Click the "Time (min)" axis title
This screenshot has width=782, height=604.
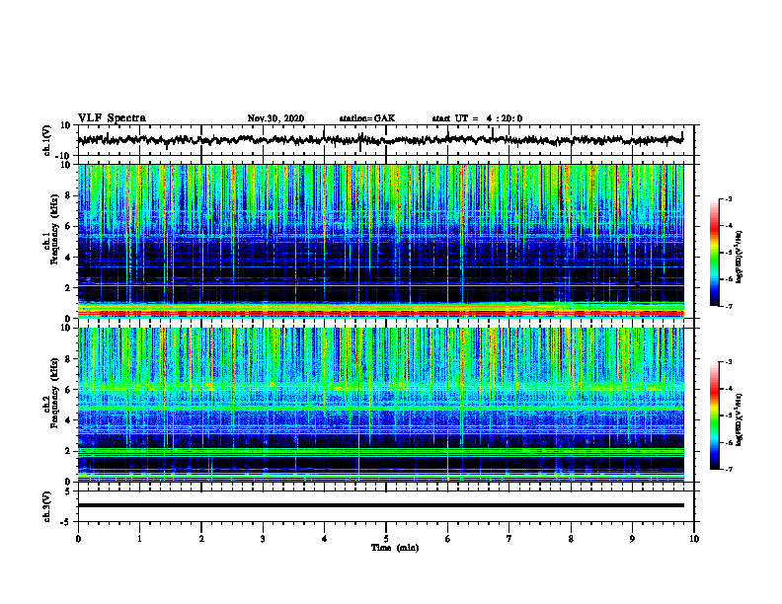395,548
